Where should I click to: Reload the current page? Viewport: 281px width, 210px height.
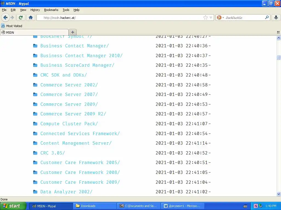(x=21, y=17)
